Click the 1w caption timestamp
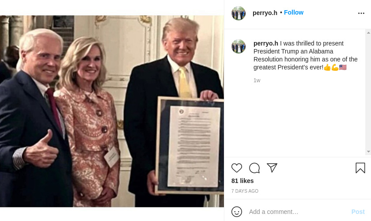Screen dimensions: 371x221 pyautogui.click(x=257, y=80)
